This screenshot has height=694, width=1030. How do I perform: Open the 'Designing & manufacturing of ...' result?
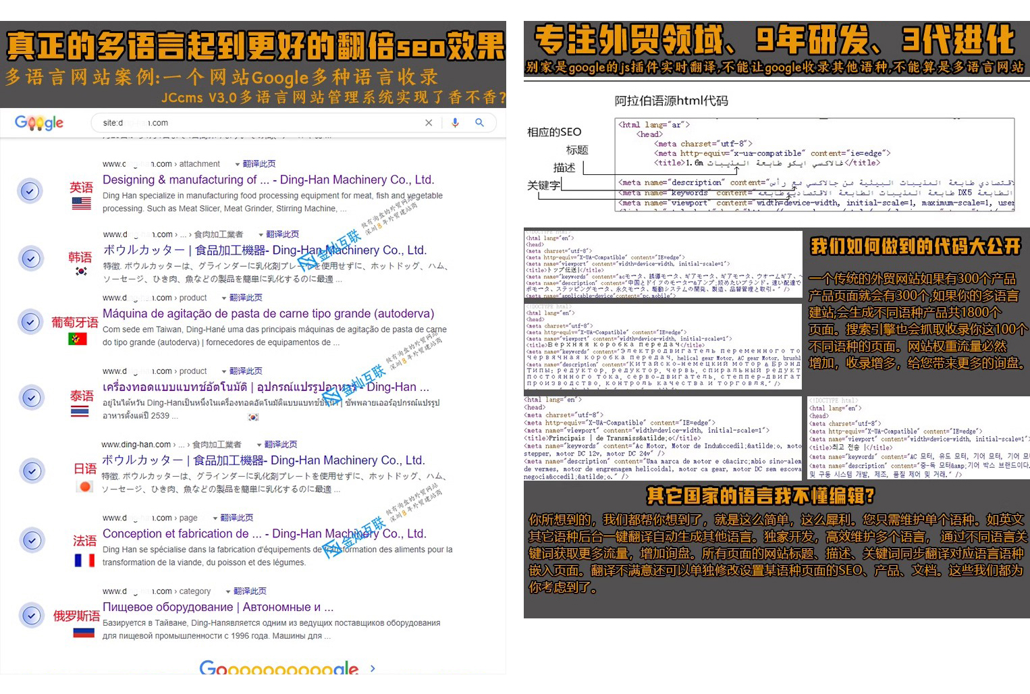point(268,180)
